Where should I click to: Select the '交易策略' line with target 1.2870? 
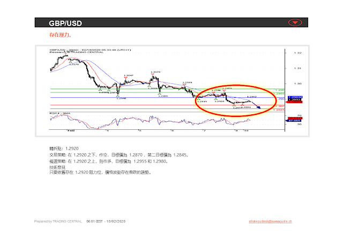click(x=119, y=155)
